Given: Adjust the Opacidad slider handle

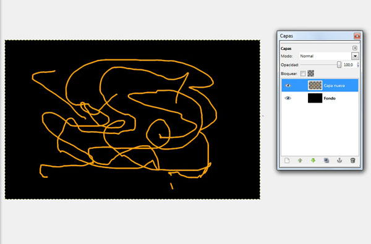Looking at the screenshot, I should 339,64.
